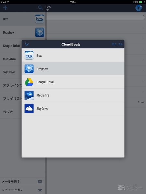Viewport: 146px width, 194px height.
Task: Open the now playing disc icon
Action: click(x=139, y=8)
